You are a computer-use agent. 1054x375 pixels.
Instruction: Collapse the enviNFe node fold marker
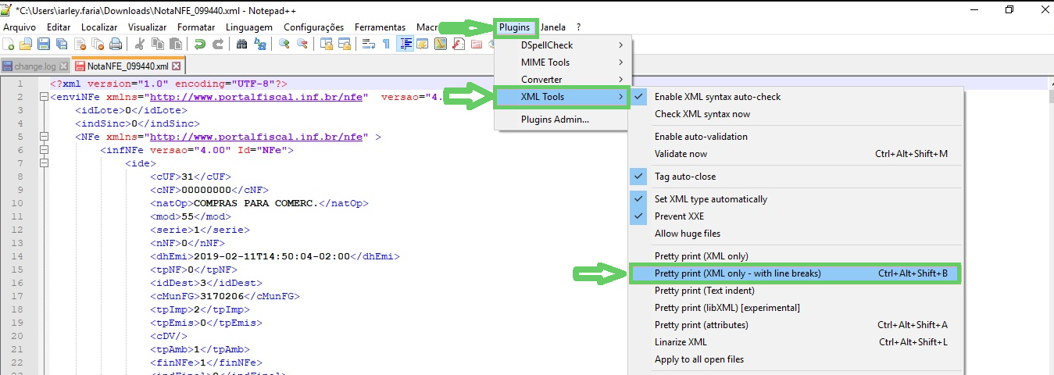point(44,97)
